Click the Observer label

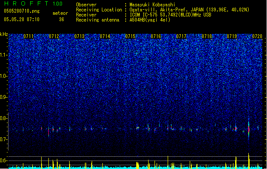click(x=86, y=5)
